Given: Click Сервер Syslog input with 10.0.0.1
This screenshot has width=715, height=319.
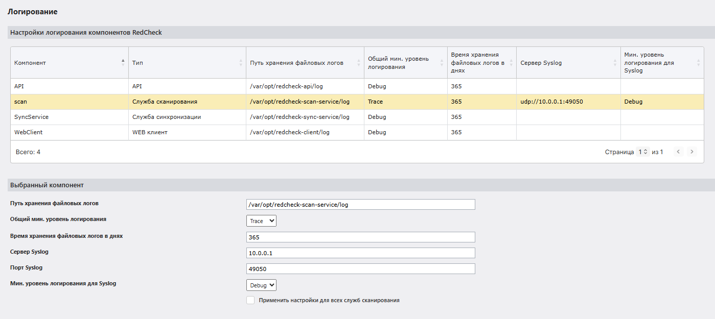Looking at the screenshot, I should [361, 253].
